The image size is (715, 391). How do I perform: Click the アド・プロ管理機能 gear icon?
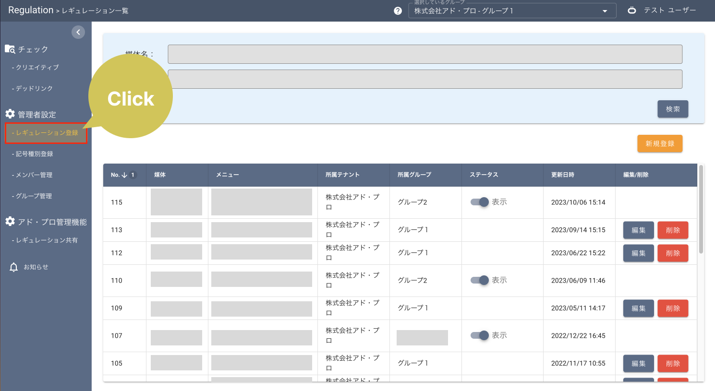pyautogui.click(x=10, y=222)
